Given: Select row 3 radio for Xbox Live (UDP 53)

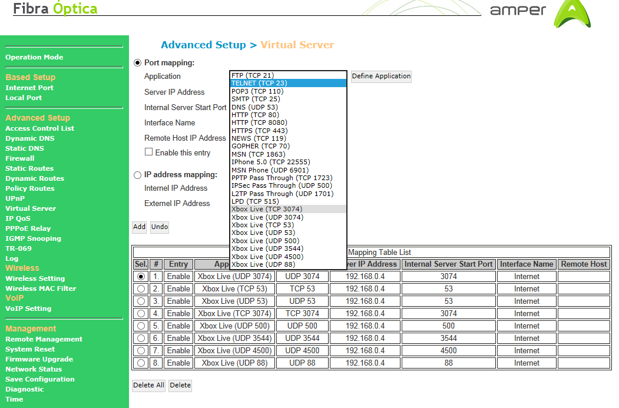Looking at the screenshot, I should click(141, 301).
